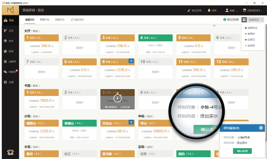Open 大厅 12号桌 showing 180.0元
Viewport: 267px width, 159px height.
231,69
